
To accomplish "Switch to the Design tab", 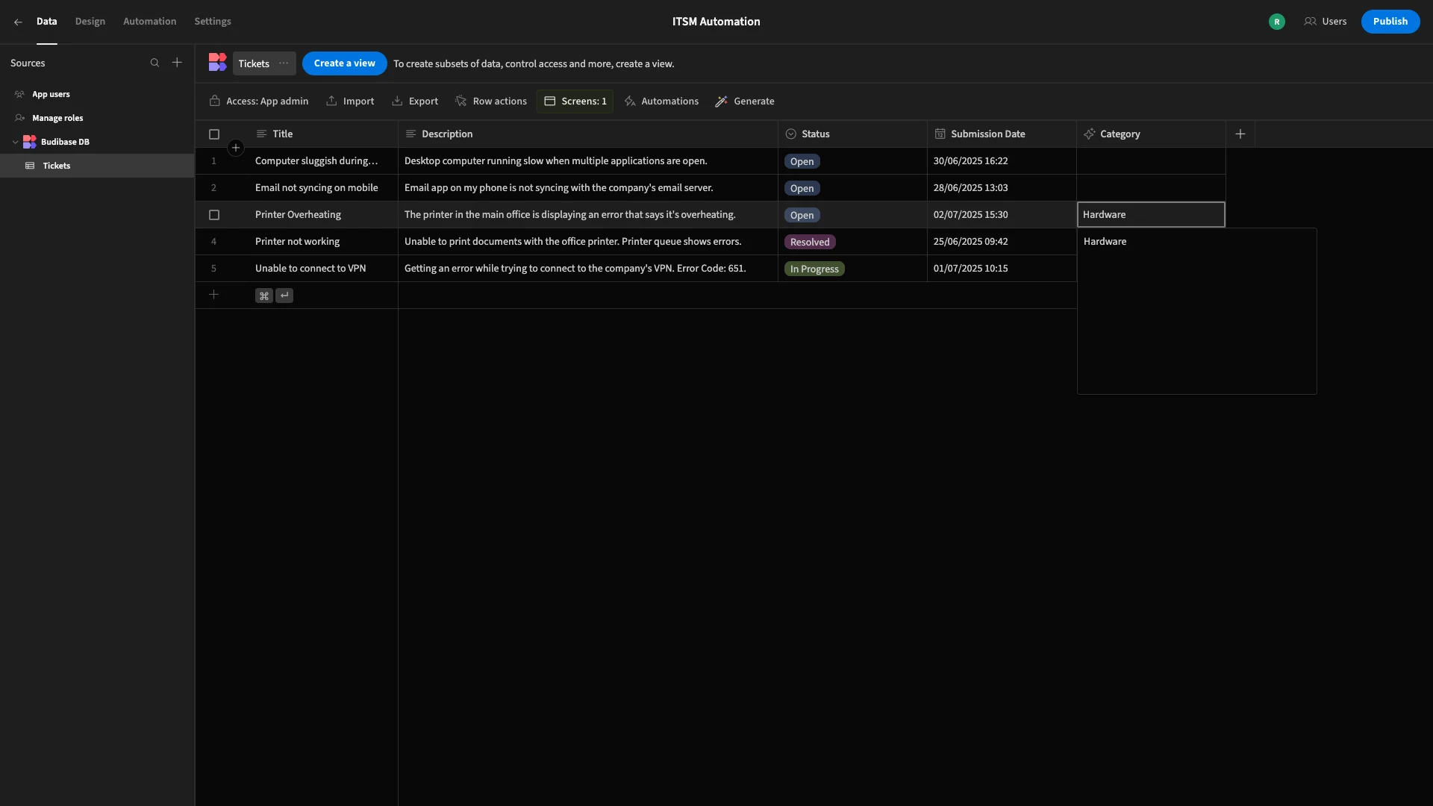I will click(x=90, y=22).
